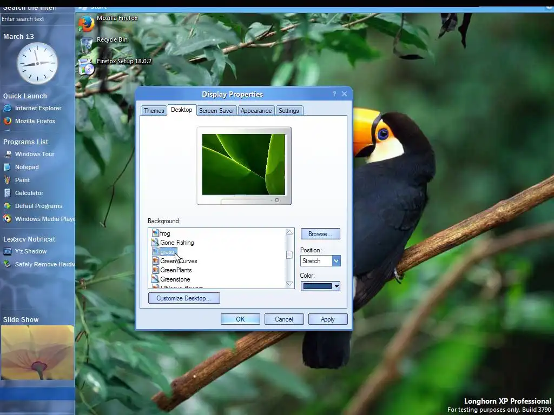Screen dimensions: 554x415
Task: Click the Browse... button
Action: coord(320,233)
